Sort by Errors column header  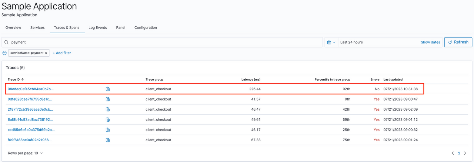point(375,80)
